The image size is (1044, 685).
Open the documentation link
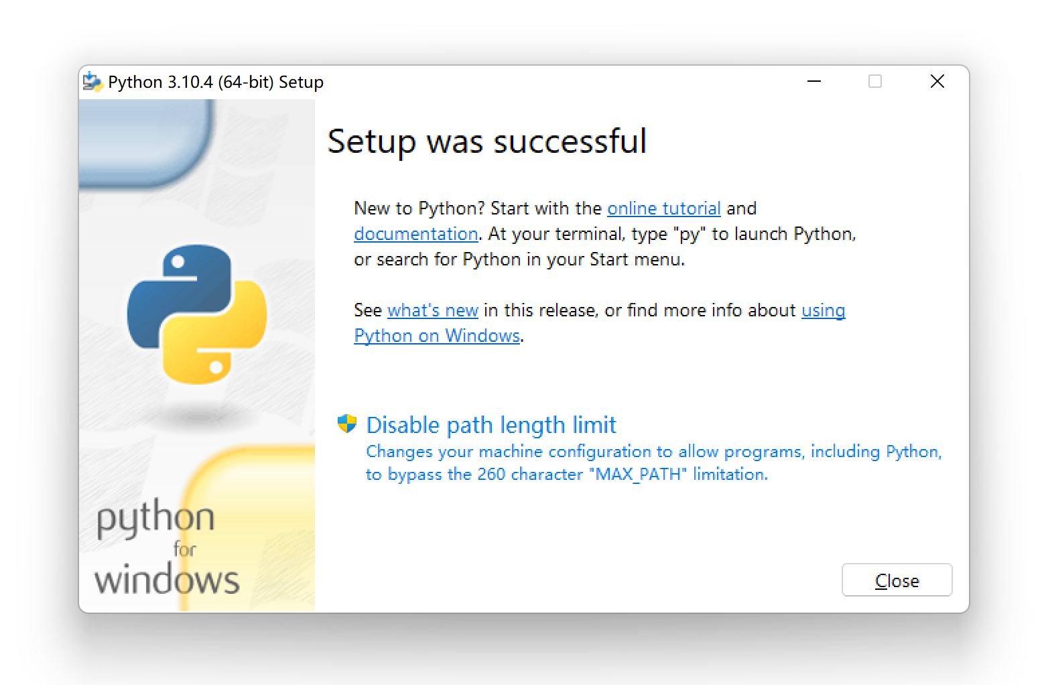tap(415, 234)
